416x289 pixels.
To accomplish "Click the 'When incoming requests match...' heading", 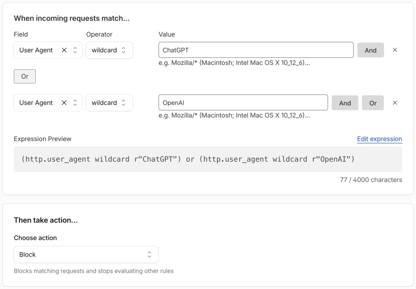I will click(x=71, y=18).
